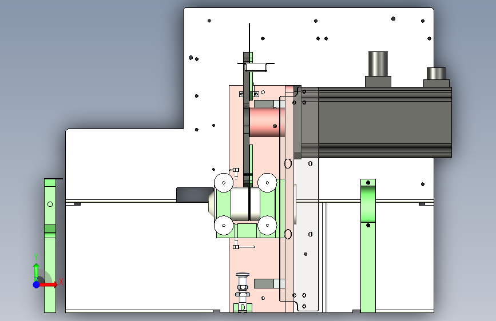496x321 pixels.
Task: Click the red X axis arrow of the triad
Action: 48,284
